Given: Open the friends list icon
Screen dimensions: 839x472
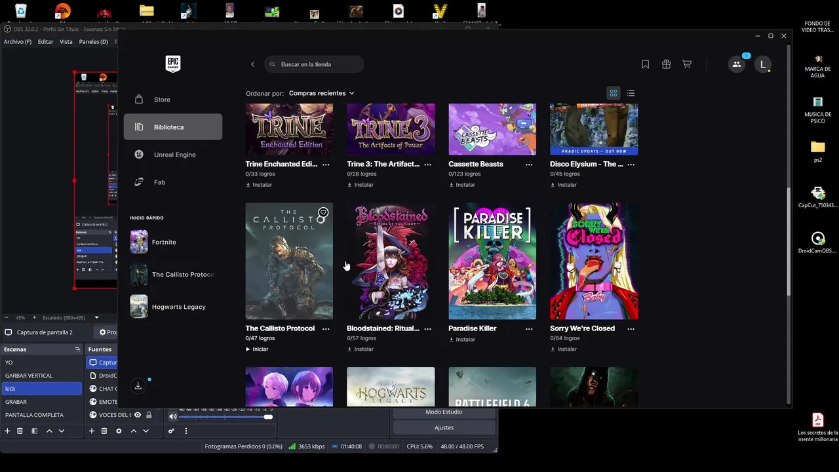Looking at the screenshot, I should point(737,64).
